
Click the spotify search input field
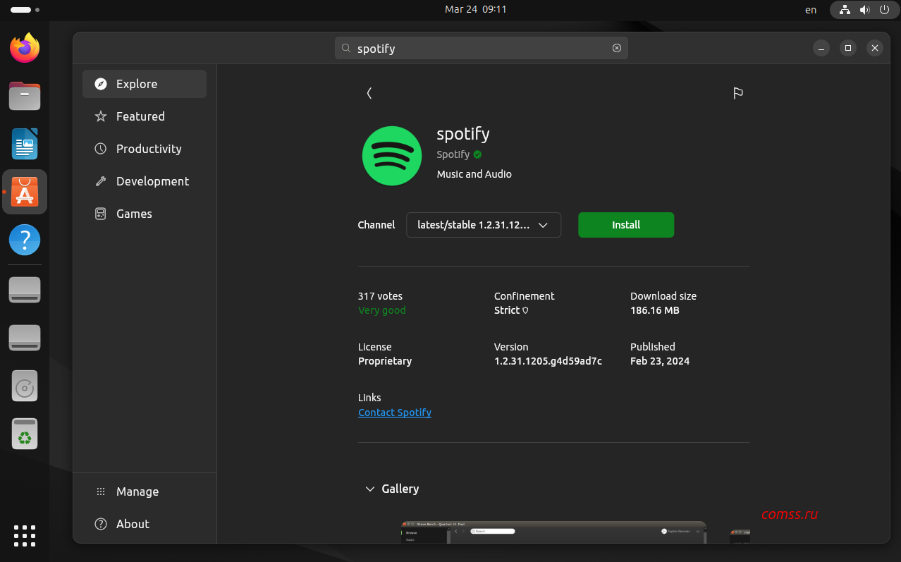pos(479,48)
